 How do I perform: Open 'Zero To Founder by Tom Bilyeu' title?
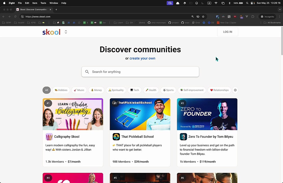coord(211,137)
